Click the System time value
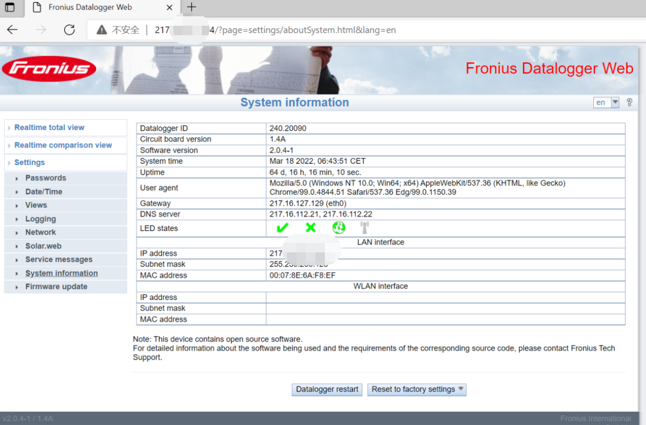646x425 pixels. click(x=317, y=162)
